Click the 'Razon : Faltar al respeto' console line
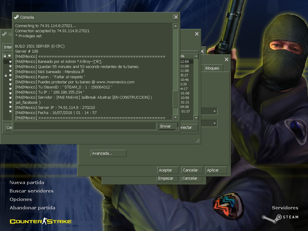The width and height of the screenshot is (308, 231). coord(50,77)
